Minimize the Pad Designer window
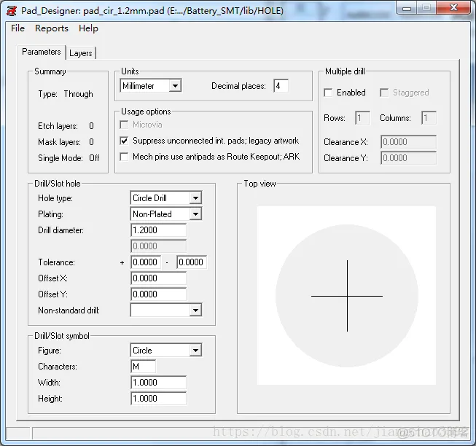476x446 pixels. (407, 7)
